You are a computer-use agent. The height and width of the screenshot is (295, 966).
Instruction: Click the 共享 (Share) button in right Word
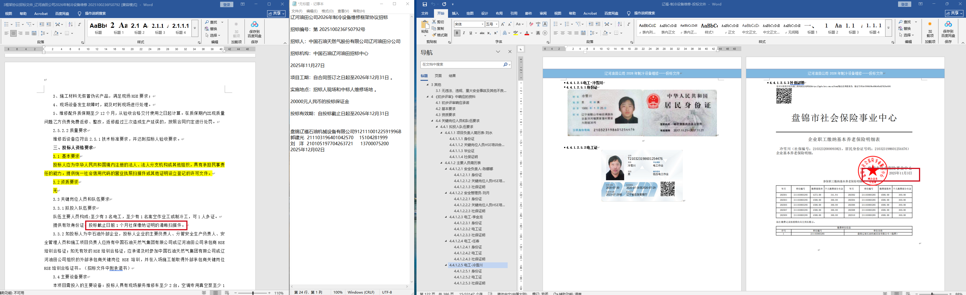pyautogui.click(x=954, y=13)
